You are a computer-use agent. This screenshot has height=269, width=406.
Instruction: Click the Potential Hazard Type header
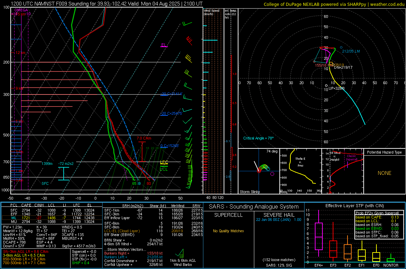(x=384, y=152)
